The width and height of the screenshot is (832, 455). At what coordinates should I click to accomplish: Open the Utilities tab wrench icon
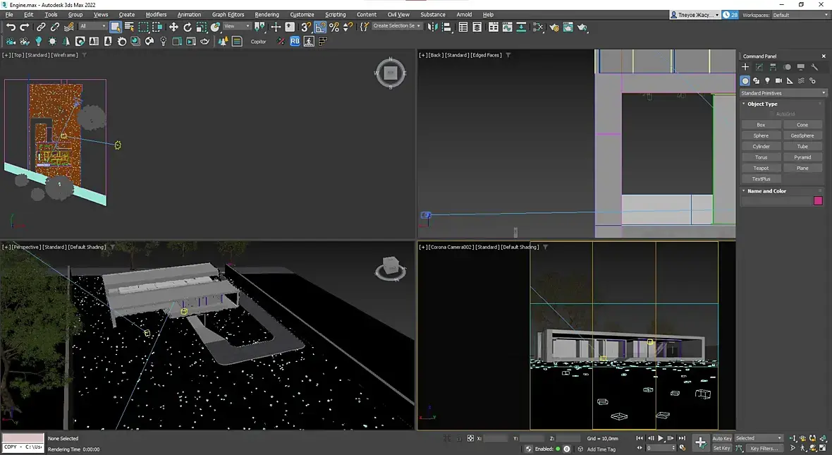(x=814, y=67)
